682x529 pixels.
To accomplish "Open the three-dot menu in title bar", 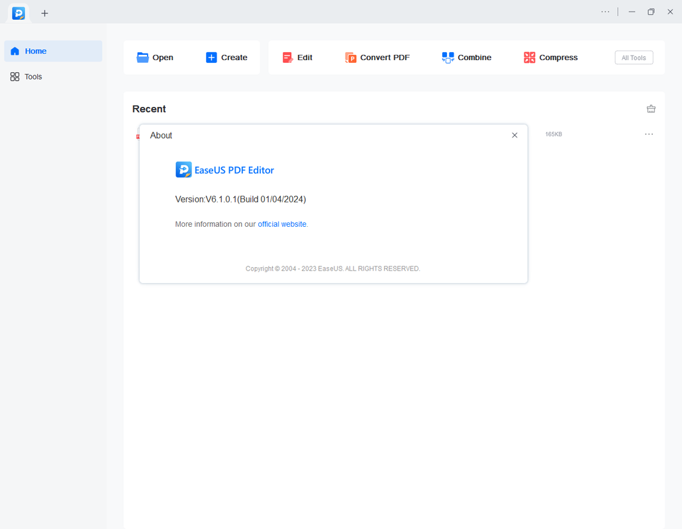I will 605,12.
